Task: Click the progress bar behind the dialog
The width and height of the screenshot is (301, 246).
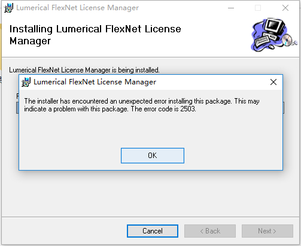Action: click(17, 108)
